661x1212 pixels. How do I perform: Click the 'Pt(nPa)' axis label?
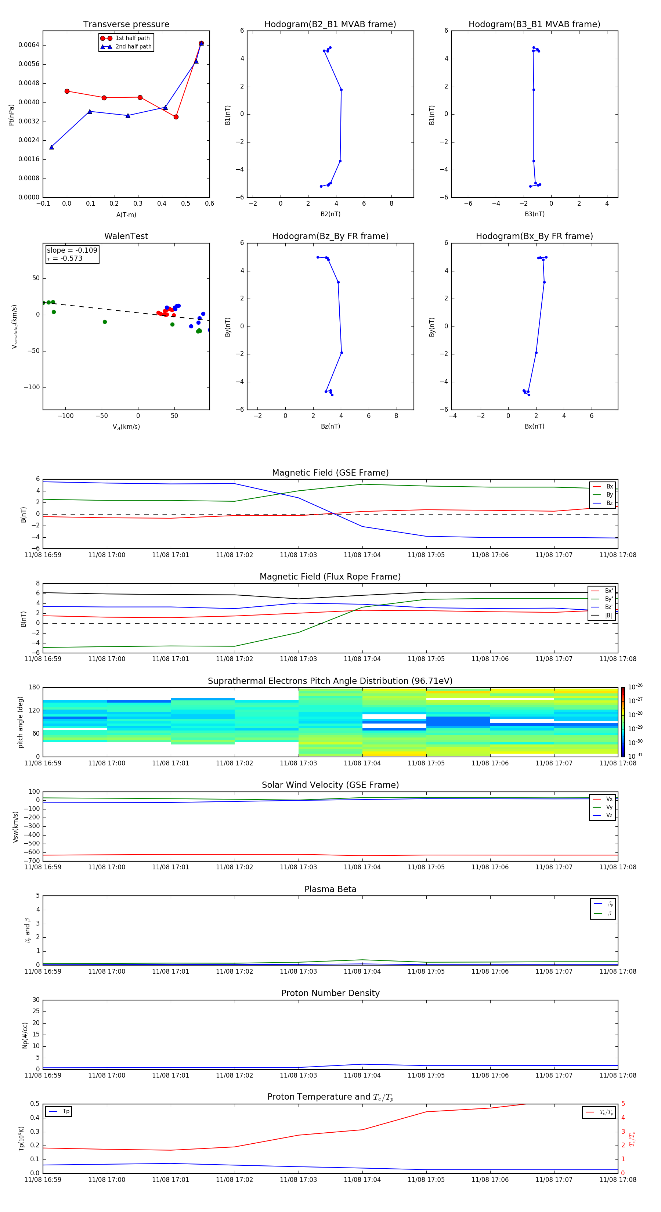tap(11, 115)
